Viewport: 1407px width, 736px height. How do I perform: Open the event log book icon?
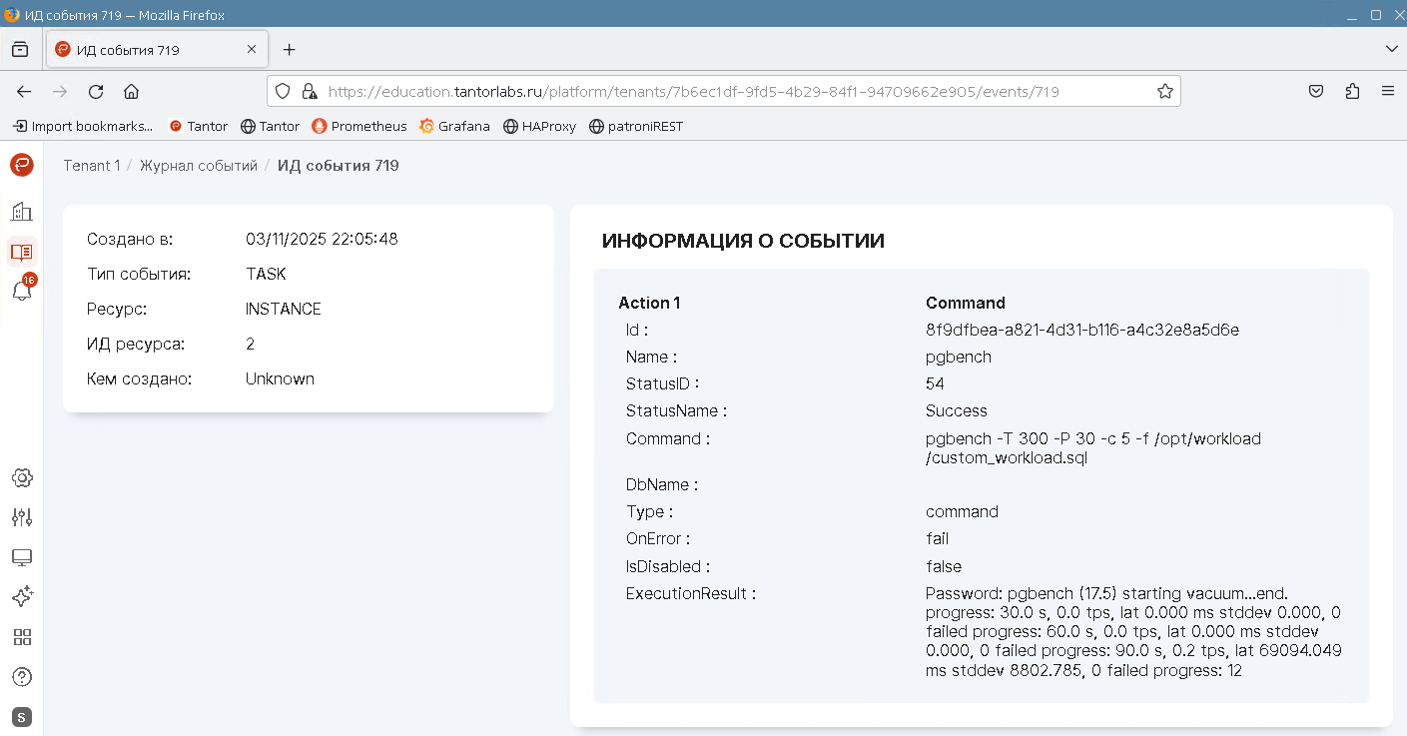coord(21,252)
